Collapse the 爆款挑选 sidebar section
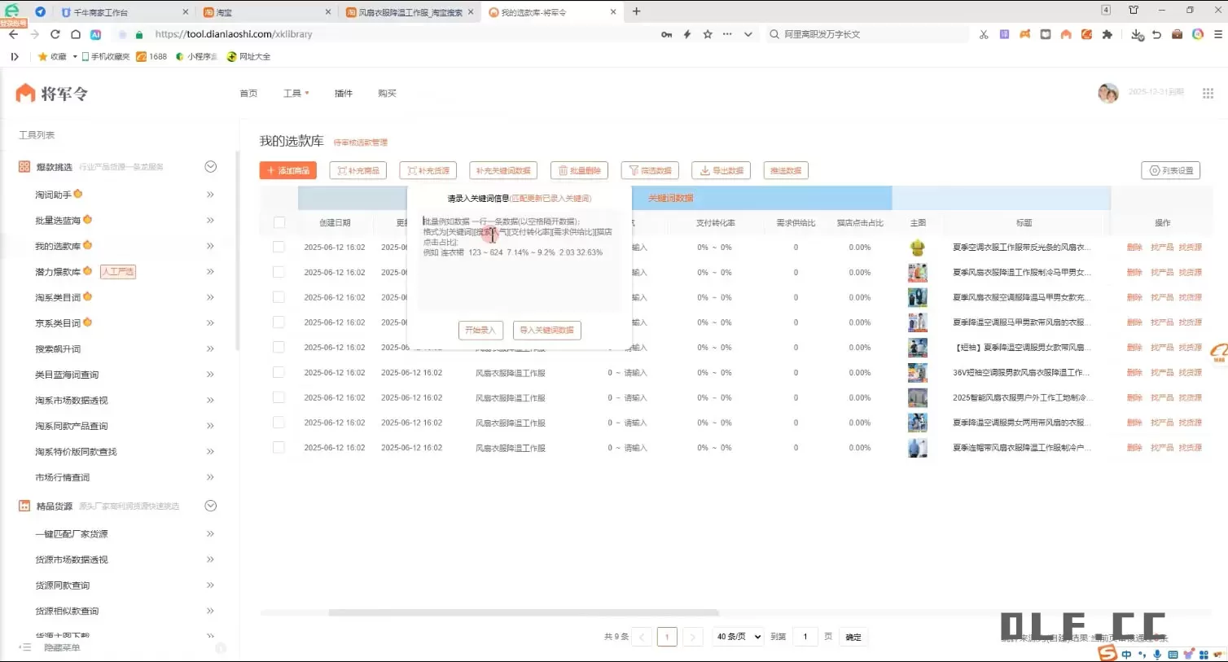 (210, 167)
